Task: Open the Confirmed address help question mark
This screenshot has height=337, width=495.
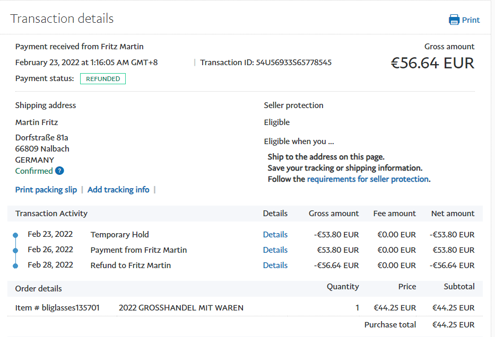Action: [60, 171]
